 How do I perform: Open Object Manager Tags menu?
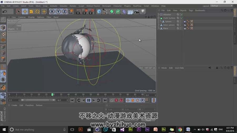tap(191, 11)
